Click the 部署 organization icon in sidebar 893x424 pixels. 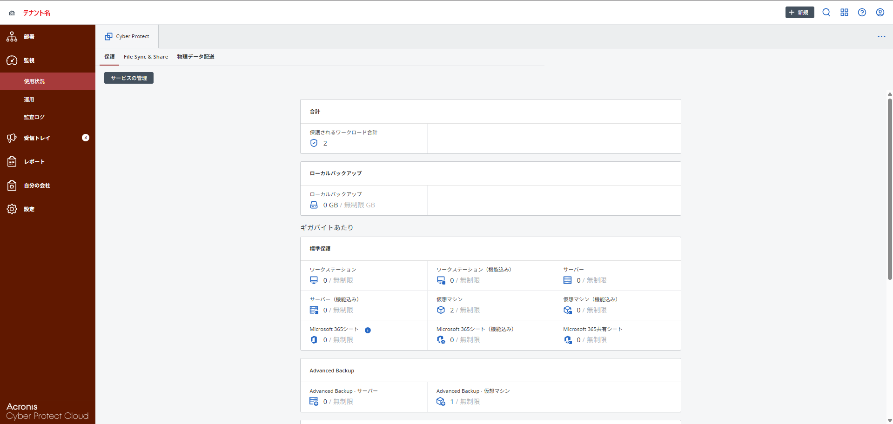(12, 37)
